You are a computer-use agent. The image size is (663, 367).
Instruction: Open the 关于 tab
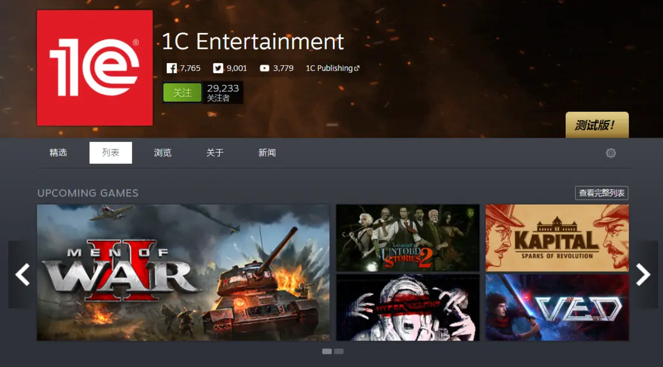[215, 153]
